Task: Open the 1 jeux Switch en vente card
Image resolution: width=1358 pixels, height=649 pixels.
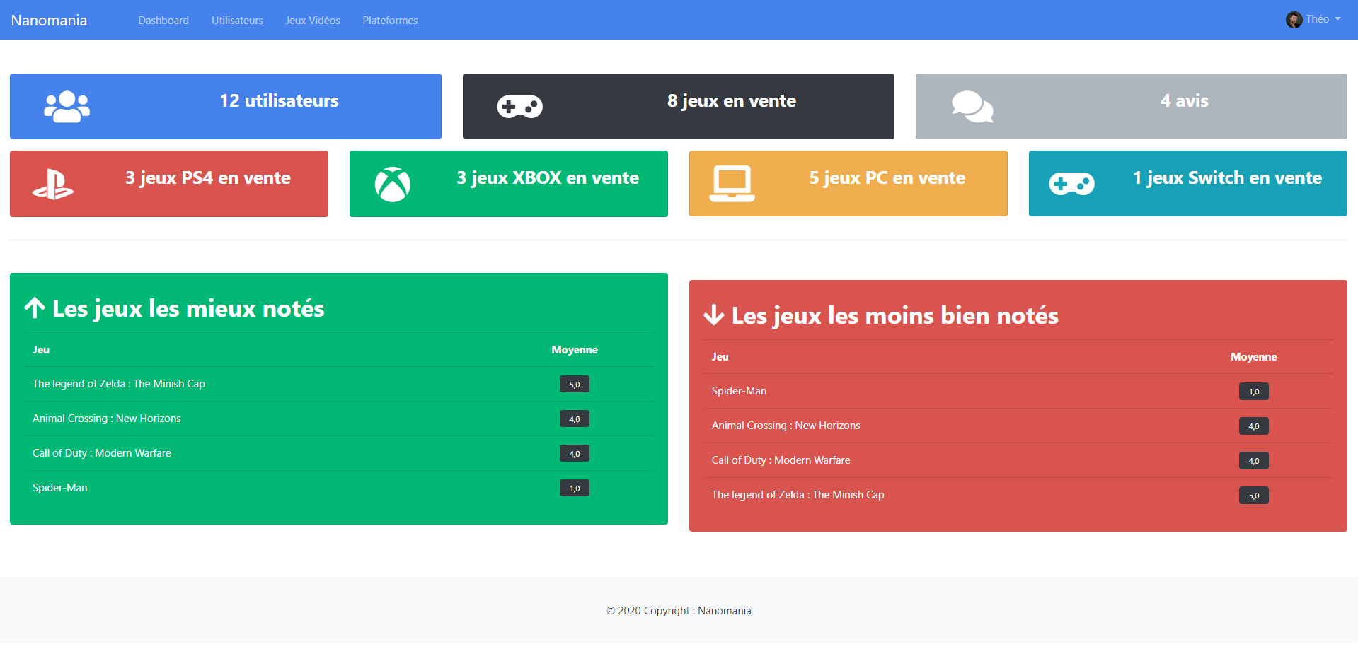Action: pos(1188,184)
